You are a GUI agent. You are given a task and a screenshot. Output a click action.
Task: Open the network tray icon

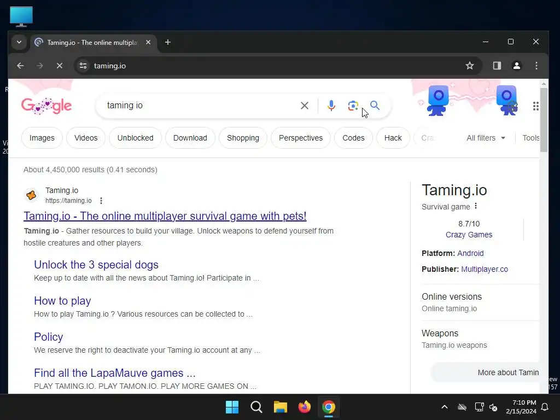(x=479, y=407)
